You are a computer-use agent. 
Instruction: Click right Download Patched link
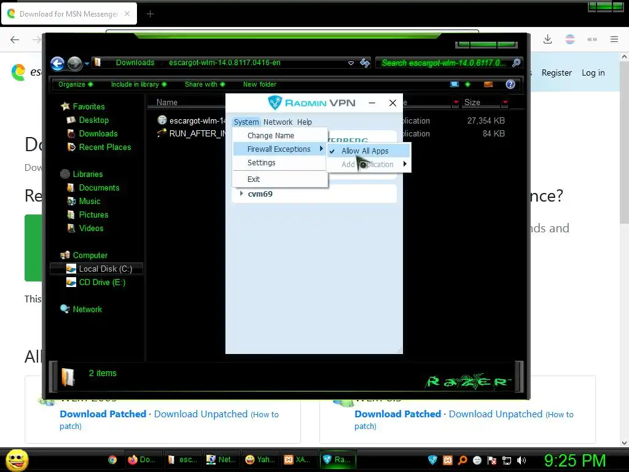[x=397, y=414]
